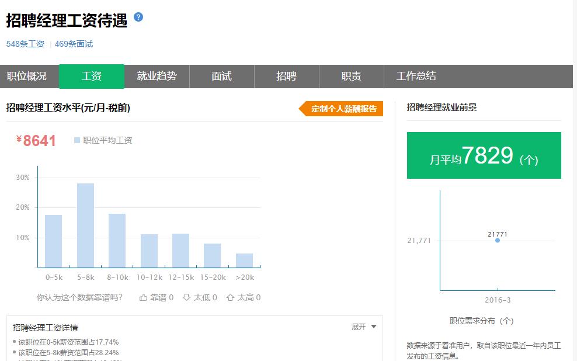Vote 太高 using the raised-hand icon
577x361 pixels.
pyautogui.click(x=229, y=297)
